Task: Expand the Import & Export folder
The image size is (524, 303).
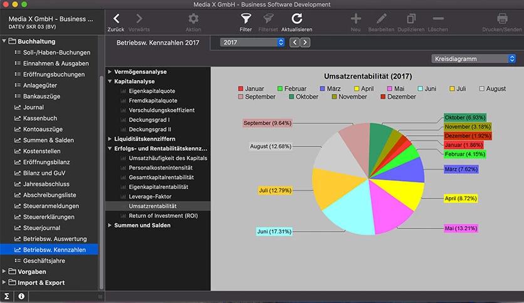Action: point(5,282)
